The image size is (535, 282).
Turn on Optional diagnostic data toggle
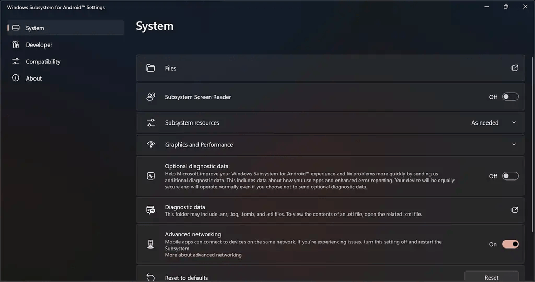click(x=510, y=176)
